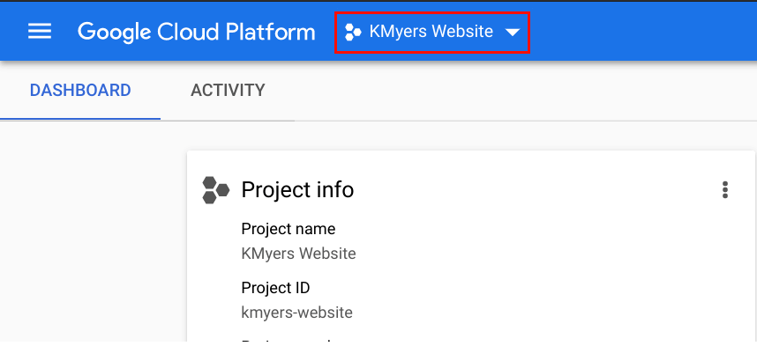The height and width of the screenshot is (346, 757).
Task: Click the Project info card heading
Action: pos(297,189)
